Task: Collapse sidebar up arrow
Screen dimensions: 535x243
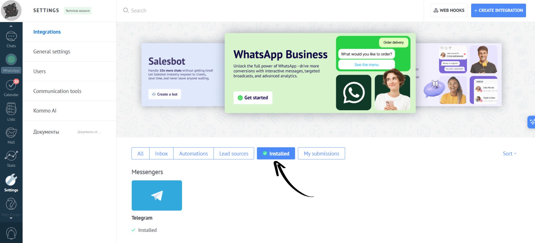Action: pos(11,26)
